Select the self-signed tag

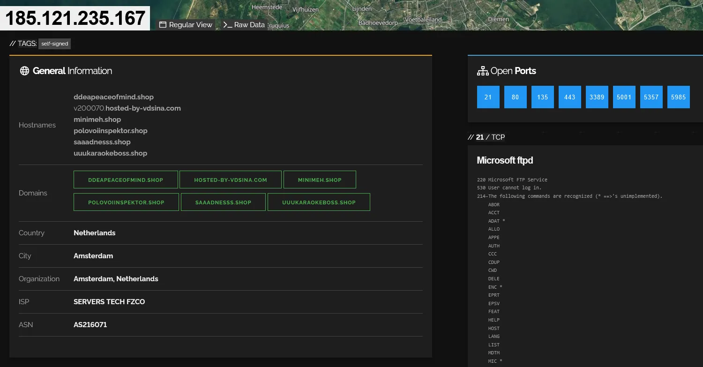point(54,44)
